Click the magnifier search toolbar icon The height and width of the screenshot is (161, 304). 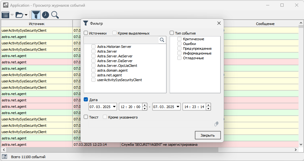pyautogui.click(x=55, y=15)
